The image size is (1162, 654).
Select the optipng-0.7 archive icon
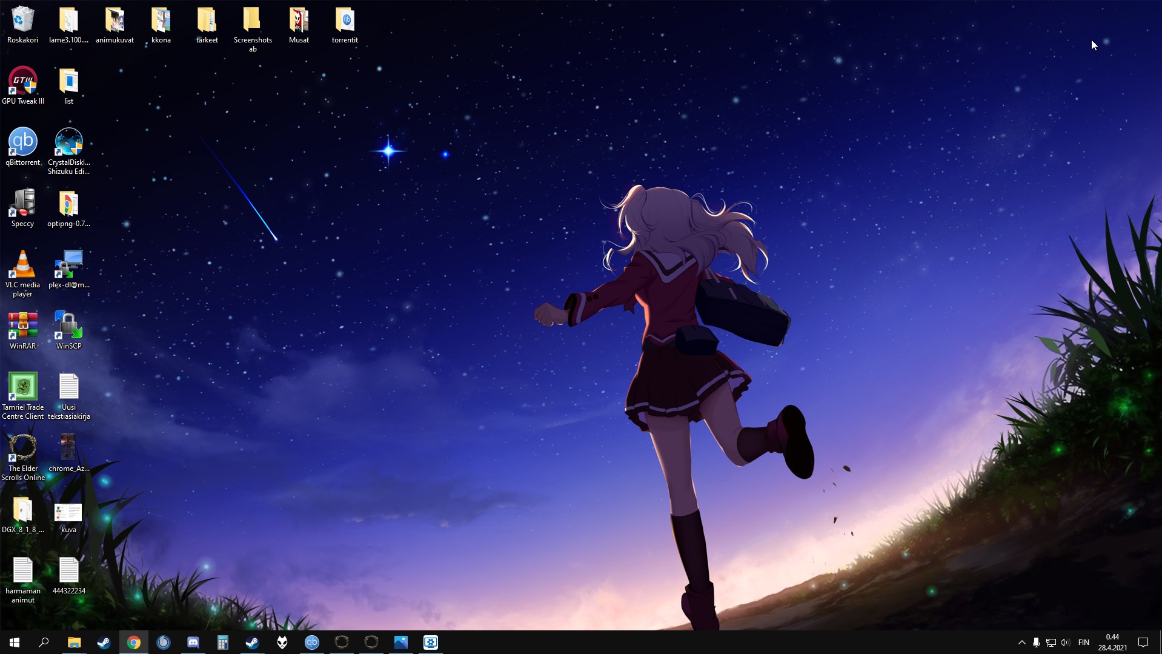[68, 208]
